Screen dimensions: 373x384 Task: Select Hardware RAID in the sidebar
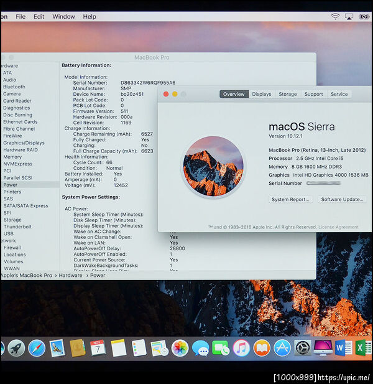click(21, 150)
